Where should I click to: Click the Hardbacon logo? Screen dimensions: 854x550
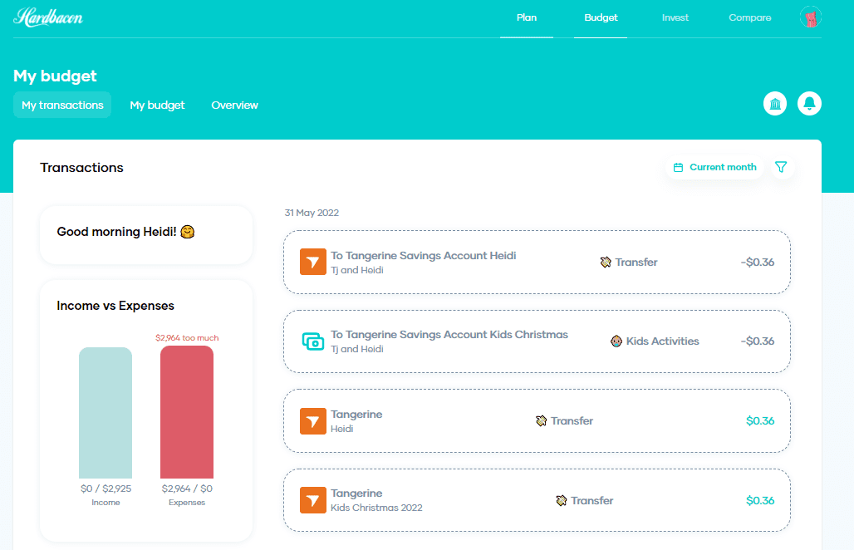48,17
